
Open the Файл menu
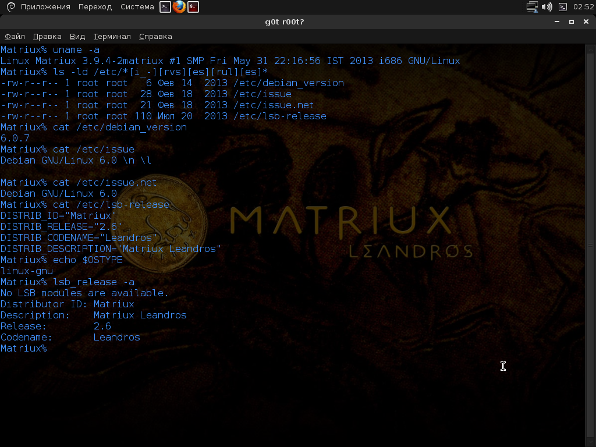pyautogui.click(x=15, y=37)
